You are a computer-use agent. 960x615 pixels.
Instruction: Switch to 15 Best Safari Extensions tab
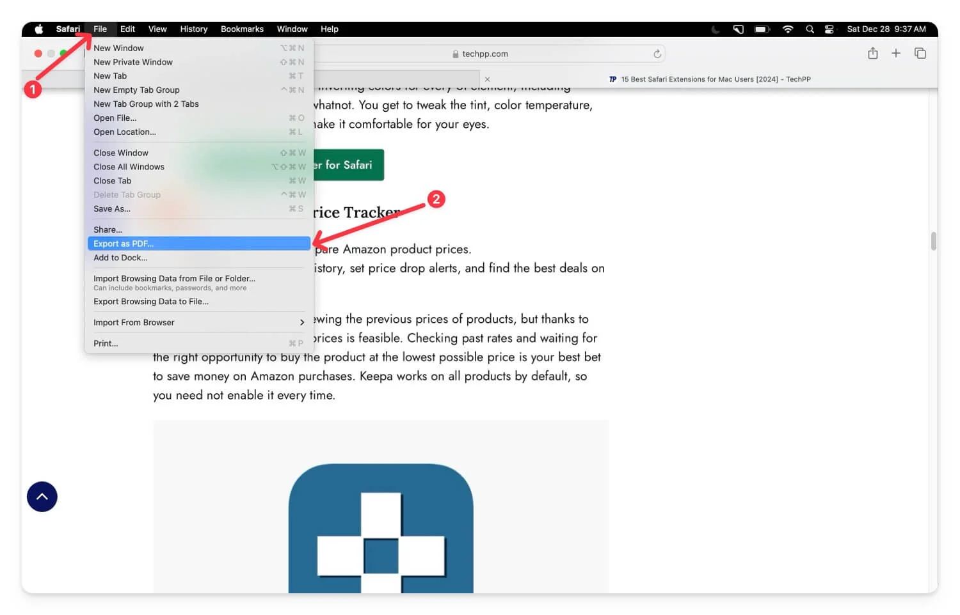[x=709, y=79]
